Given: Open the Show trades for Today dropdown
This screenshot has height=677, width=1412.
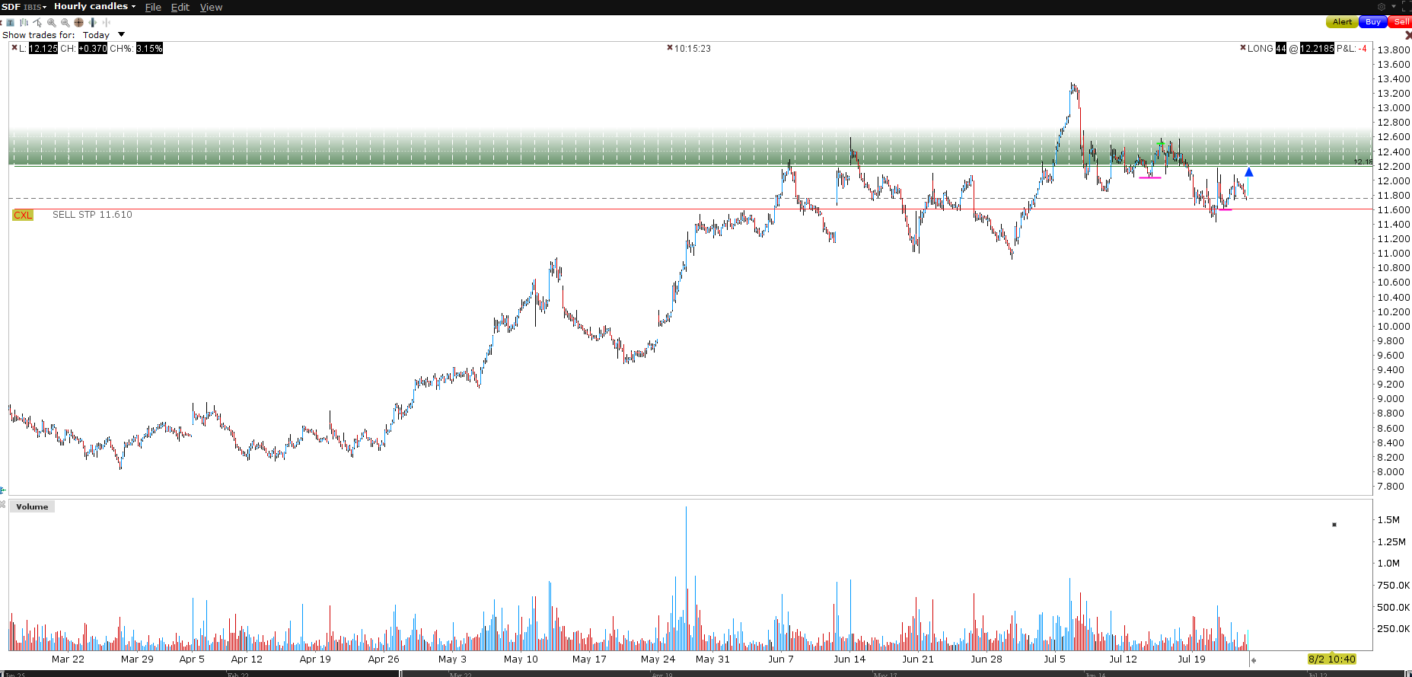Looking at the screenshot, I should (x=121, y=34).
